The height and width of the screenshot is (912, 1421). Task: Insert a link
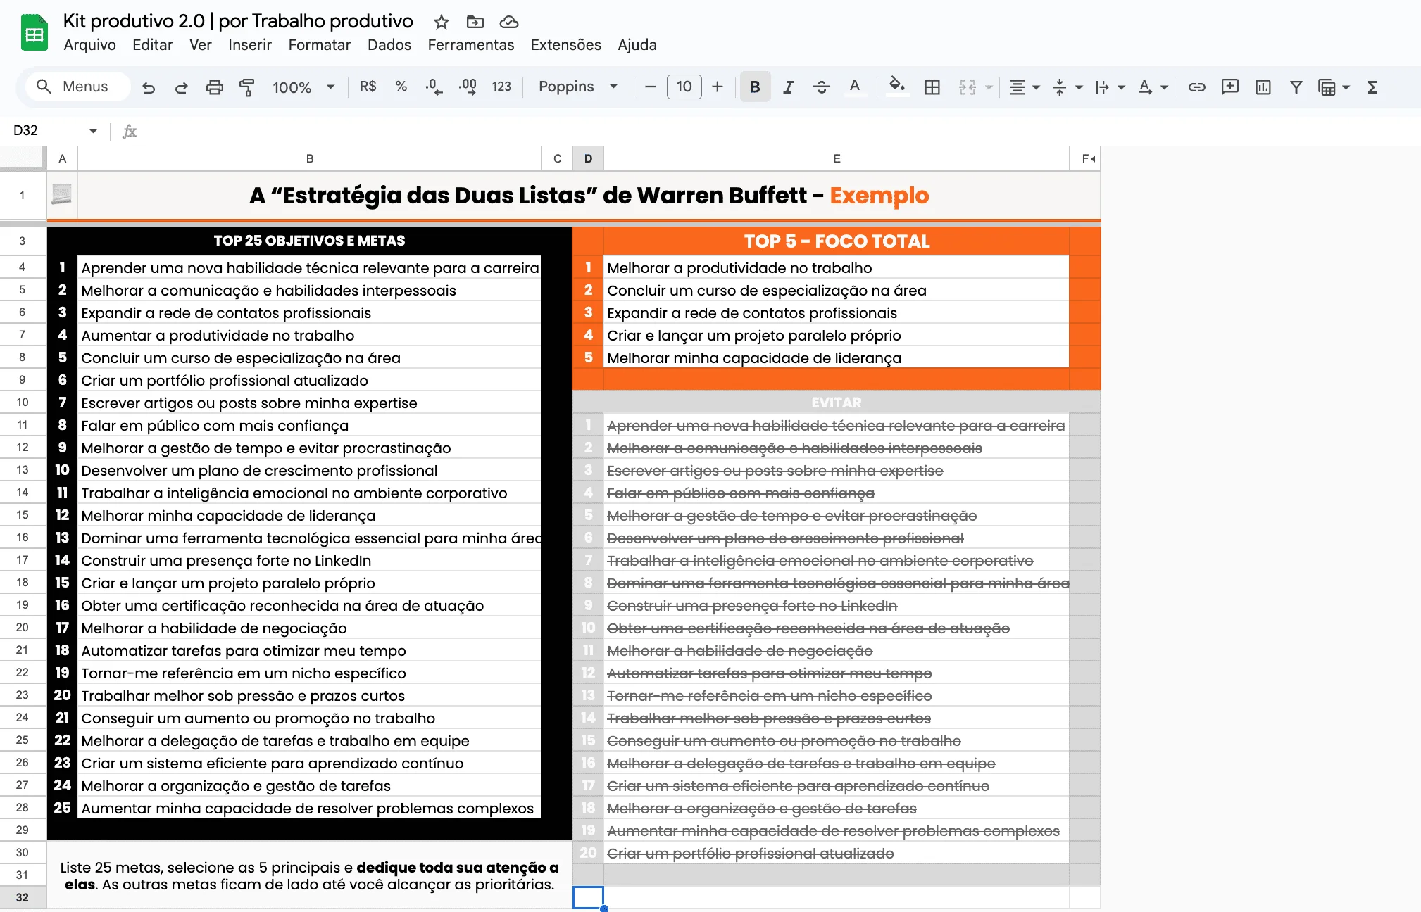click(1196, 87)
